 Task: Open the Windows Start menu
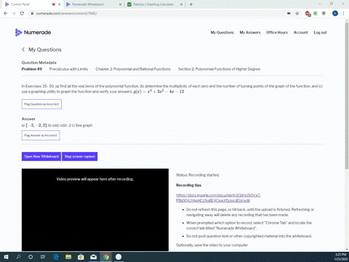tap(6, 257)
